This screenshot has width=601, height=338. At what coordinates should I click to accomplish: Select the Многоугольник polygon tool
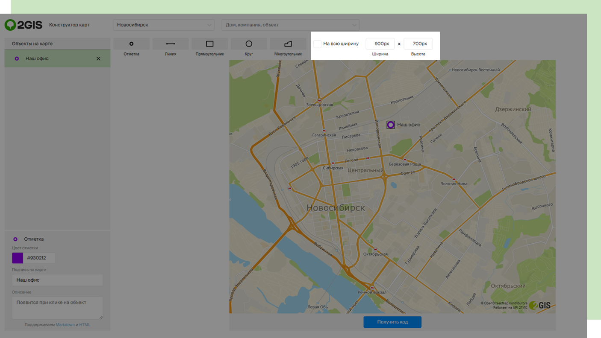point(288,44)
